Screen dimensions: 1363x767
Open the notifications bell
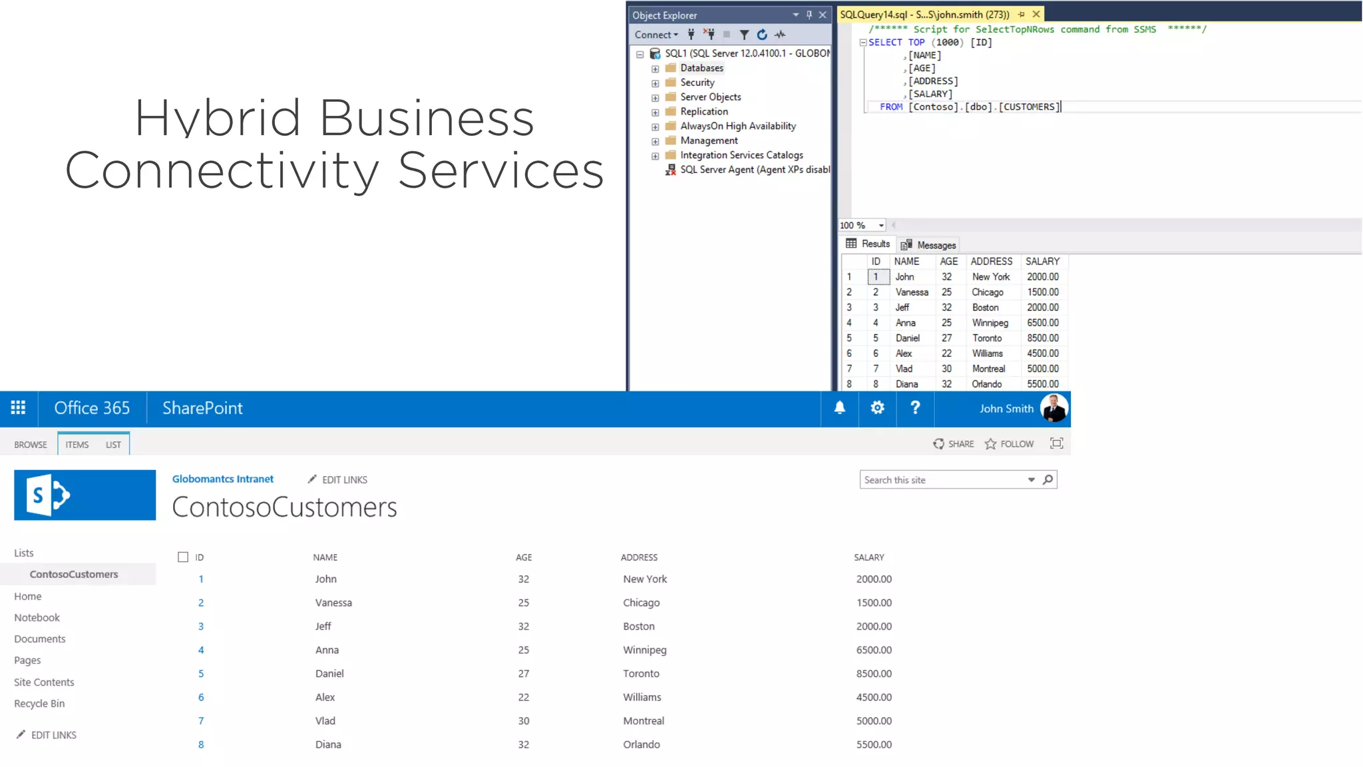[840, 408]
